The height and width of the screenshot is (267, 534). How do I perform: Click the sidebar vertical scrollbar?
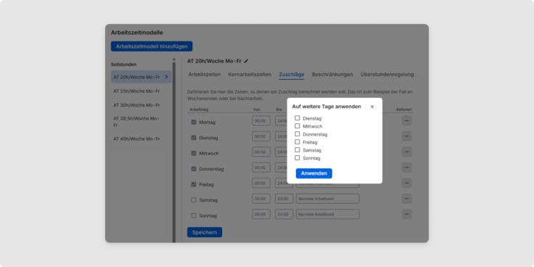point(174,152)
